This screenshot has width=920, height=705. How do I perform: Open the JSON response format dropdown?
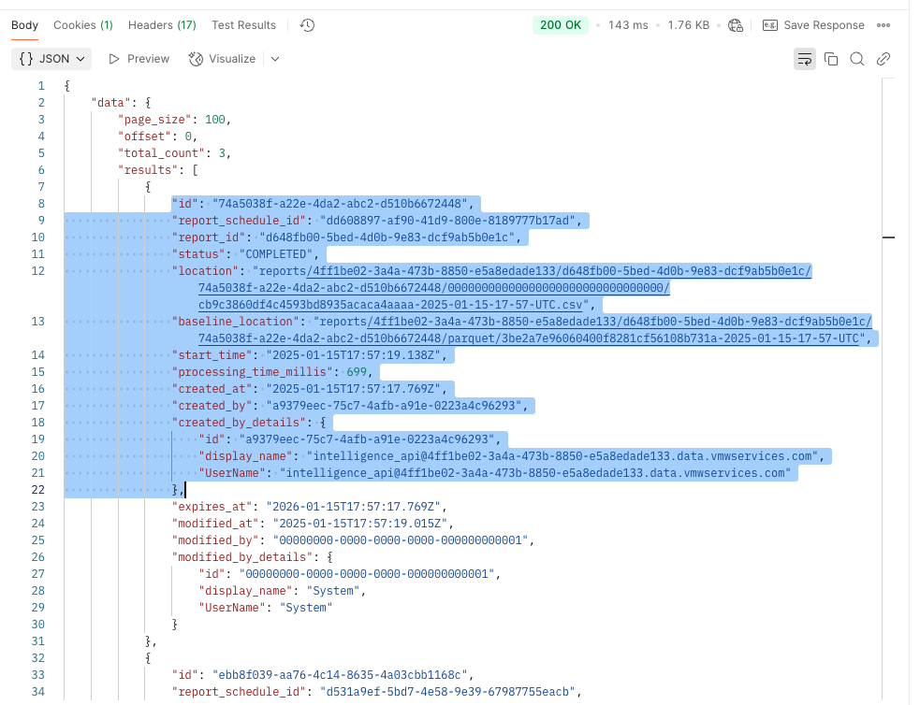point(51,58)
